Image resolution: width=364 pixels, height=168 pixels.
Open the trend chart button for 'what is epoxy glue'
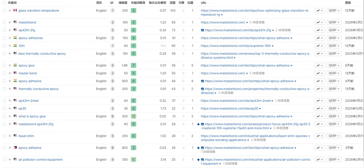[320, 116]
